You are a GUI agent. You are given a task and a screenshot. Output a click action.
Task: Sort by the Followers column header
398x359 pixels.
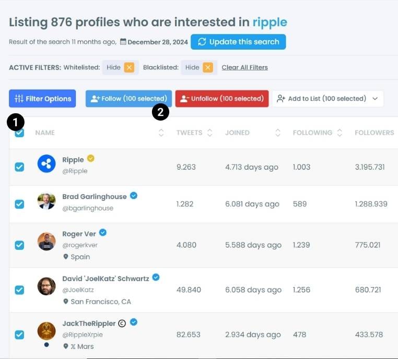pos(374,133)
